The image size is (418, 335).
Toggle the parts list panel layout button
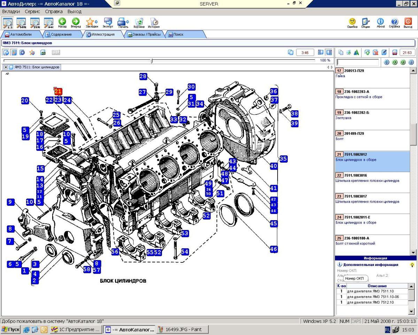(328, 52)
